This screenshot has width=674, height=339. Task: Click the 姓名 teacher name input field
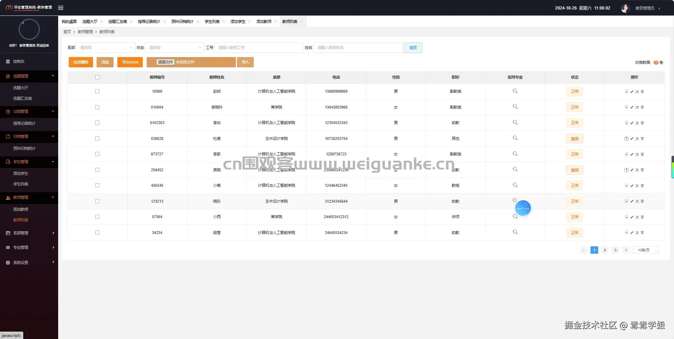click(358, 48)
